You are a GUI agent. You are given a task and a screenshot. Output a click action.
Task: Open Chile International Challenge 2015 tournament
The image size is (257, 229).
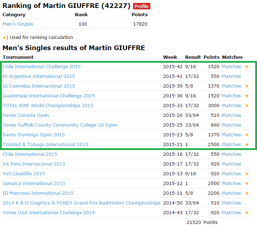pos(42,67)
